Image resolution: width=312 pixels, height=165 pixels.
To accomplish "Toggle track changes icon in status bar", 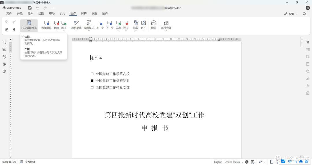I will pyautogui.click(x=261, y=162).
